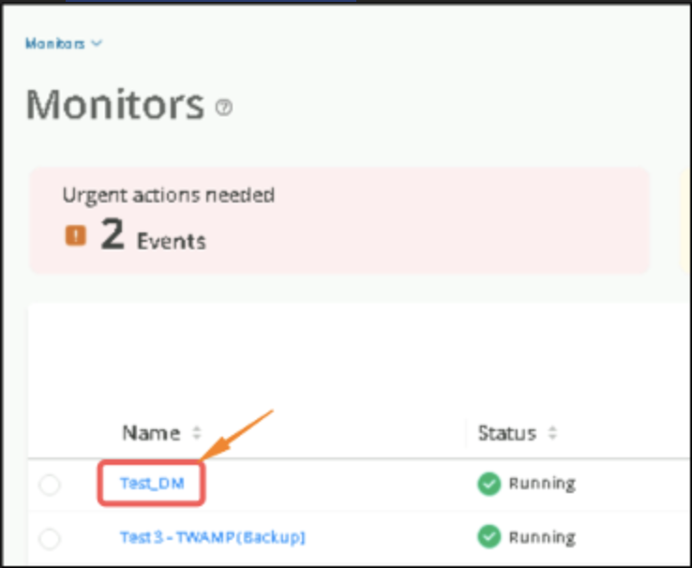Open the Test 3 - TWAMP(Backup) monitor link
Viewport: 692px width, 568px height.
(x=213, y=537)
